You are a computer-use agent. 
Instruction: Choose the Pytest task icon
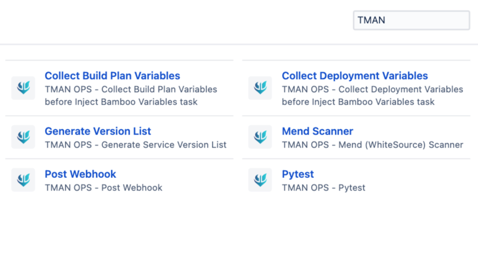point(260,180)
